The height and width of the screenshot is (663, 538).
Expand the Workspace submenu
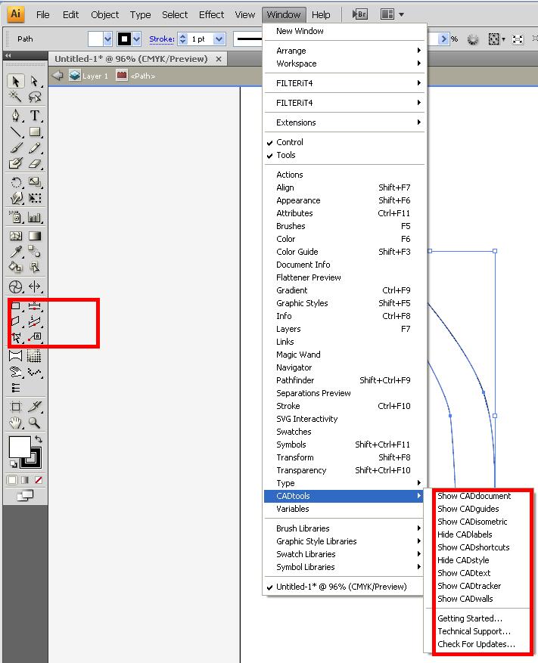(344, 64)
